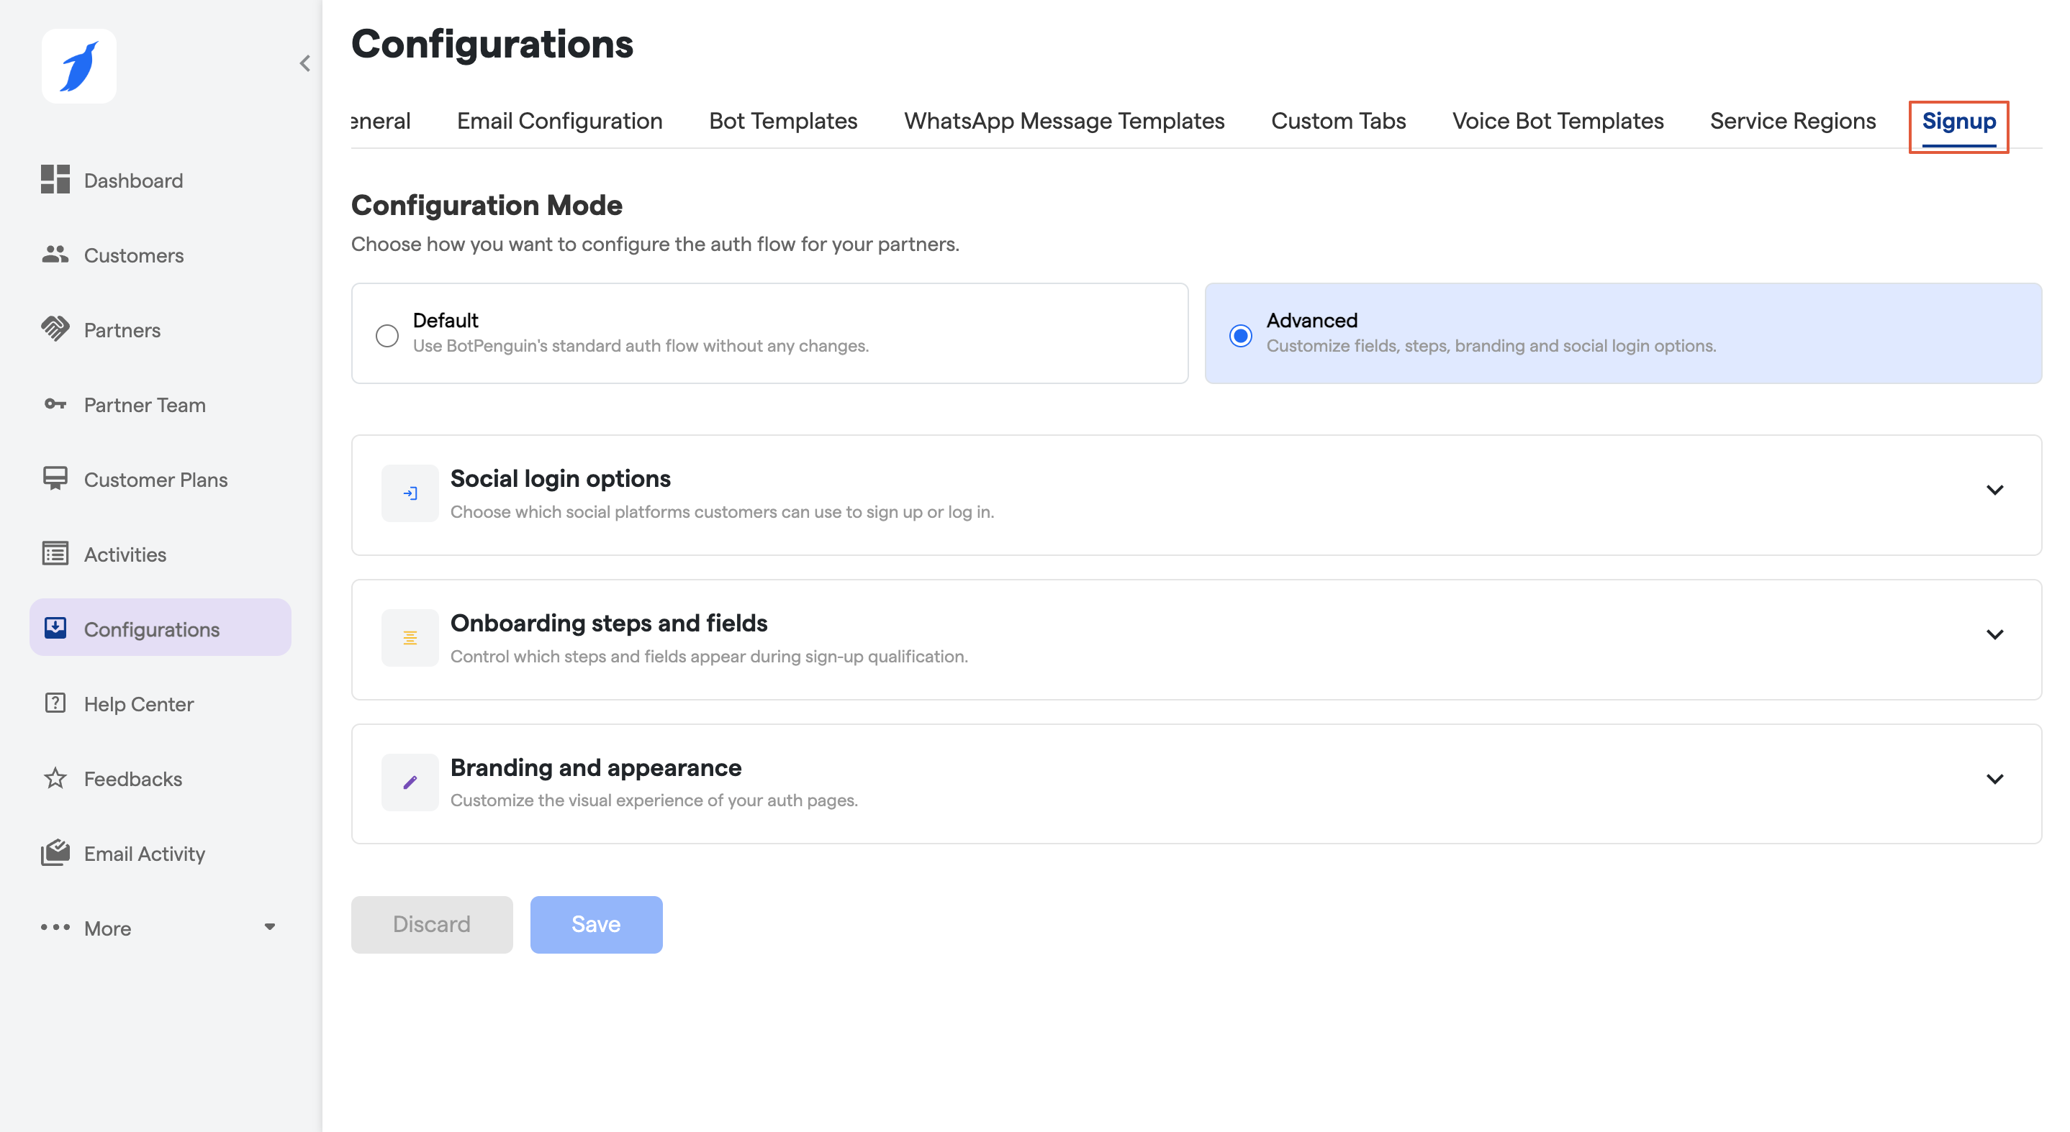Collapse the sidebar with the arrow icon
Screen dimensions: 2070x1132
pyautogui.click(x=304, y=63)
